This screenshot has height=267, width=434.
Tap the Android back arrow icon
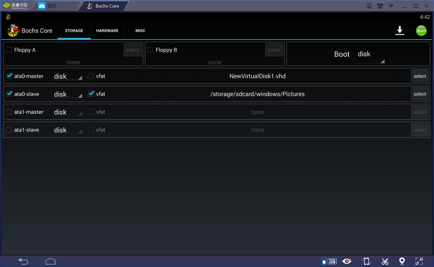[x=23, y=261]
